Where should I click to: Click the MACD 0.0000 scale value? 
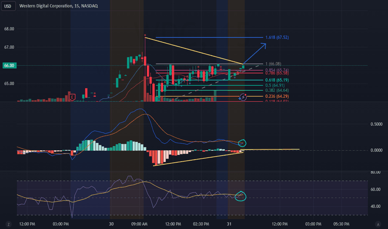pos(376,150)
